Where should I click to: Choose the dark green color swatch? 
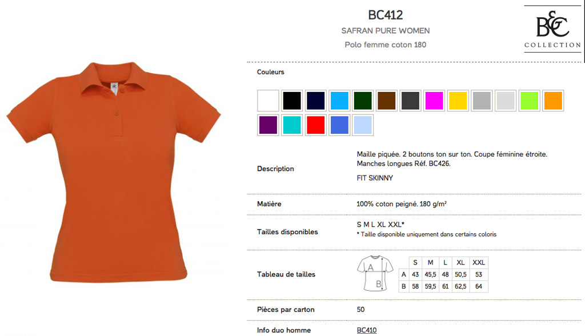tap(363, 101)
